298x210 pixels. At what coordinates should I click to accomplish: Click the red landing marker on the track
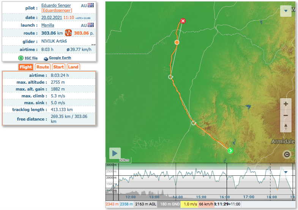(183, 21)
